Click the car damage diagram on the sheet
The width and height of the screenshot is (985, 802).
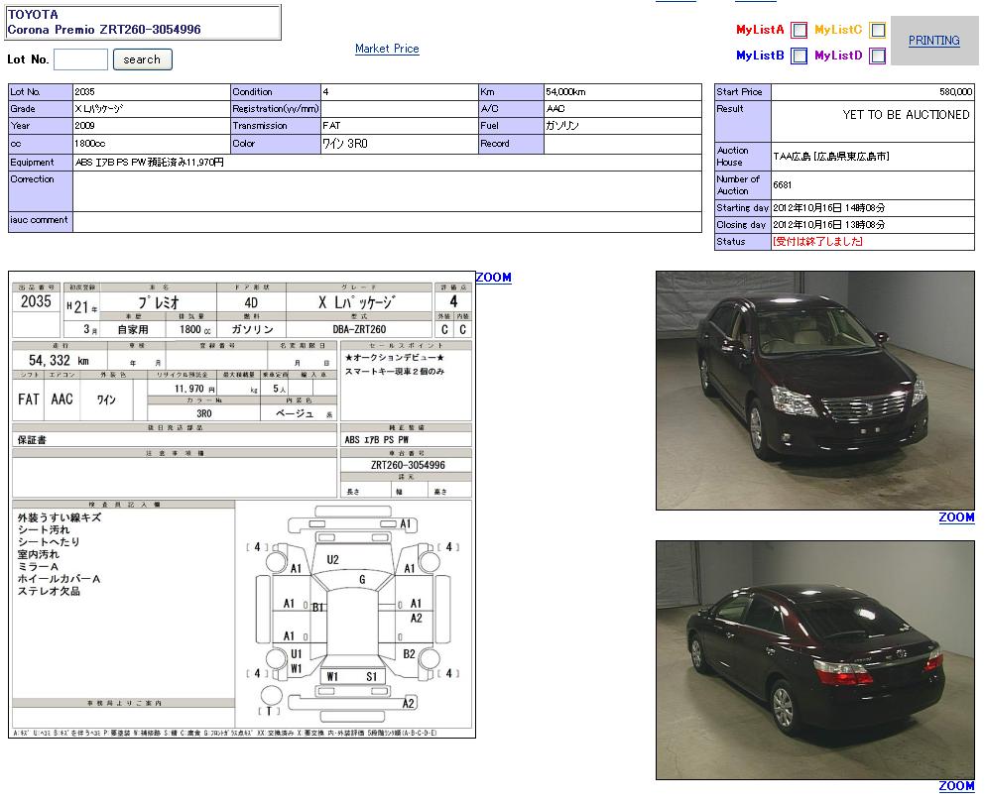click(x=352, y=615)
